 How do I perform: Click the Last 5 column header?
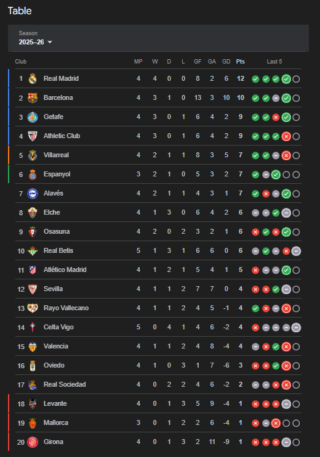click(x=274, y=62)
